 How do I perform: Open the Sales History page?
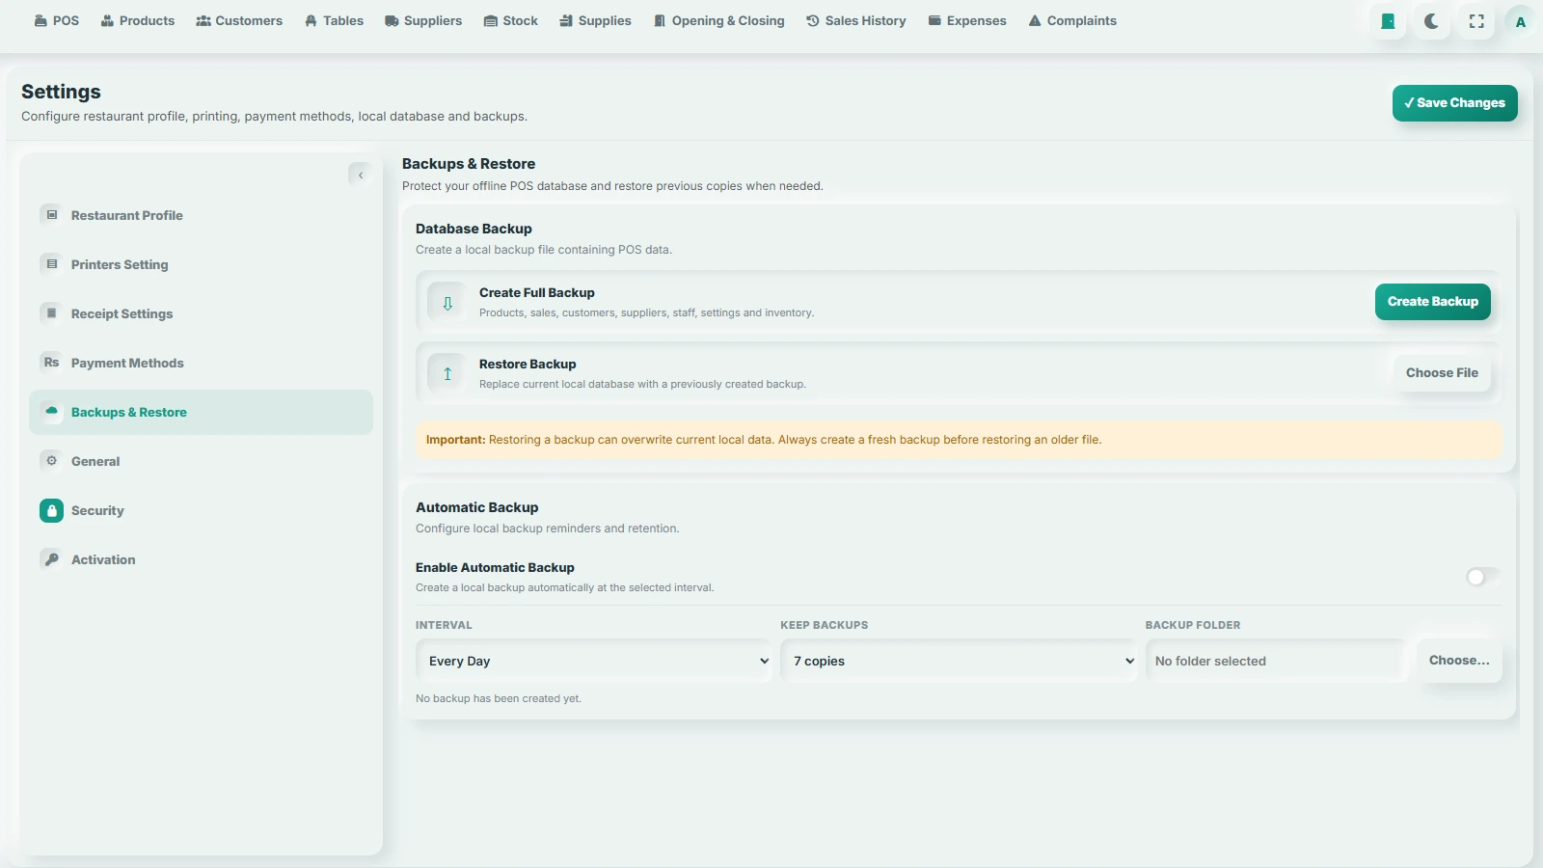coord(856,20)
